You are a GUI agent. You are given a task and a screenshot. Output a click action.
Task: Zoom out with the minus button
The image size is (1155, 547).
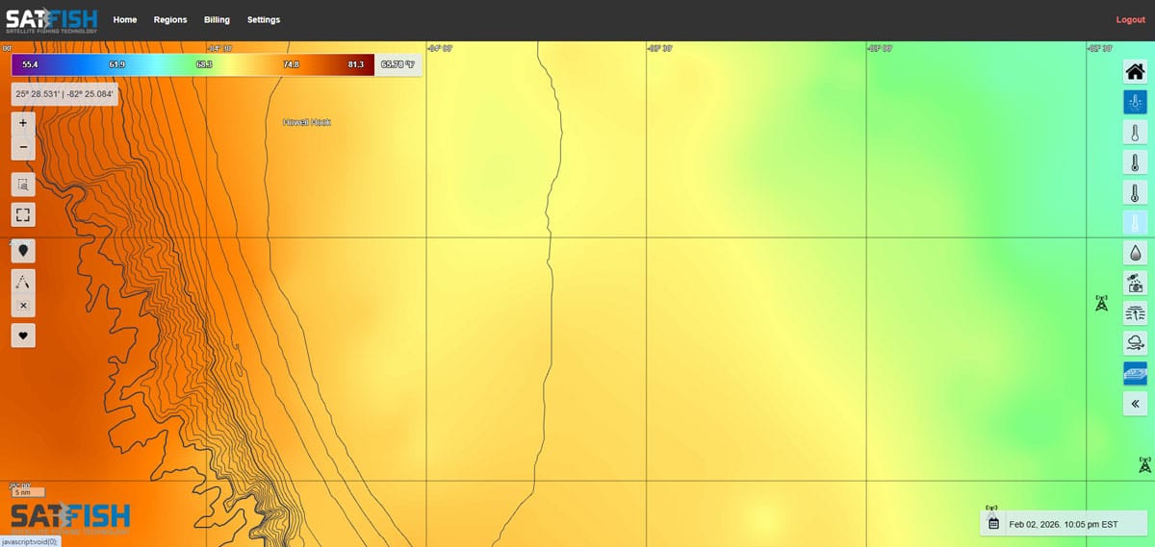(23, 148)
